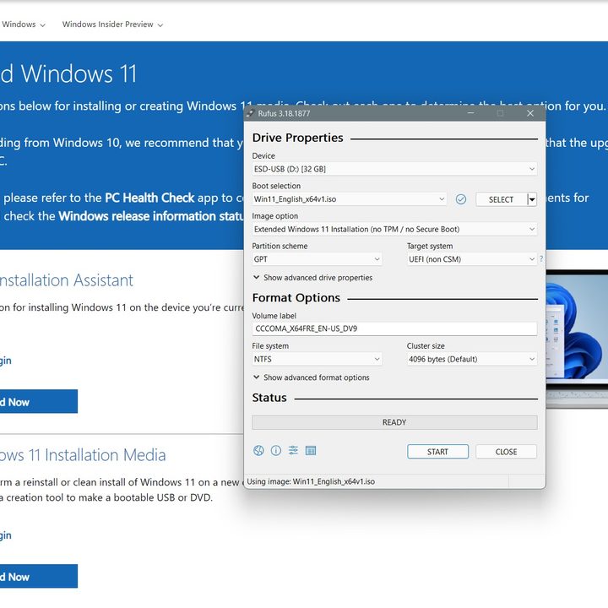
Task: Click the target system help question mark
Action: click(x=541, y=258)
